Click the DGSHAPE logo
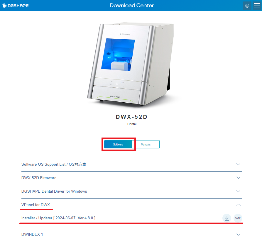The image size is (262, 239). pos(15,6)
